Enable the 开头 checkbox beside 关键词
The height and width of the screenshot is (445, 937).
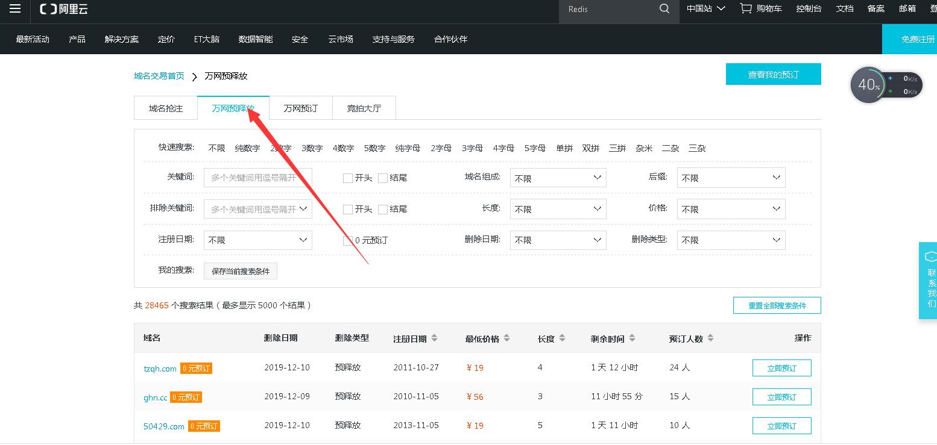pyautogui.click(x=347, y=177)
